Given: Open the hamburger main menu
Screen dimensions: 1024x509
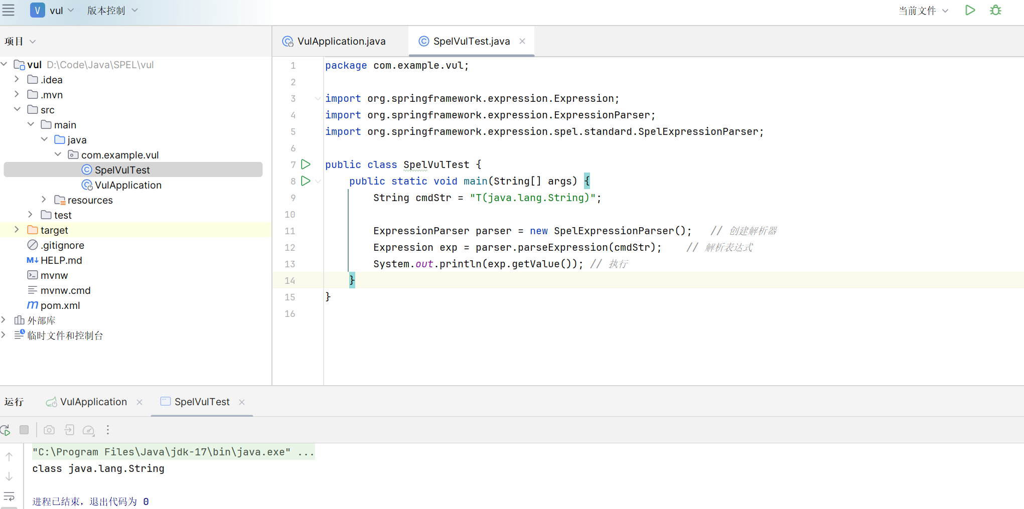Looking at the screenshot, I should click(9, 10).
